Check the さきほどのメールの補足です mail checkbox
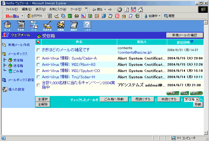Viewport: 209px width, 141px height. (x=38, y=50)
